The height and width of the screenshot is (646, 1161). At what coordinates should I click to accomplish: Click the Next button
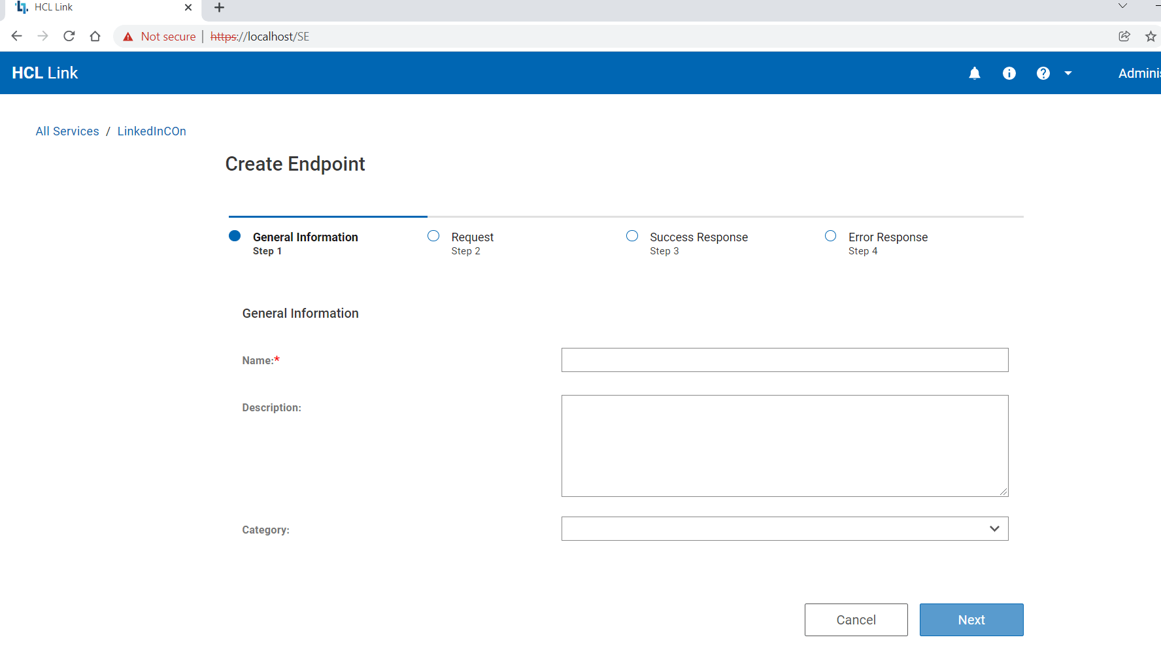click(971, 619)
